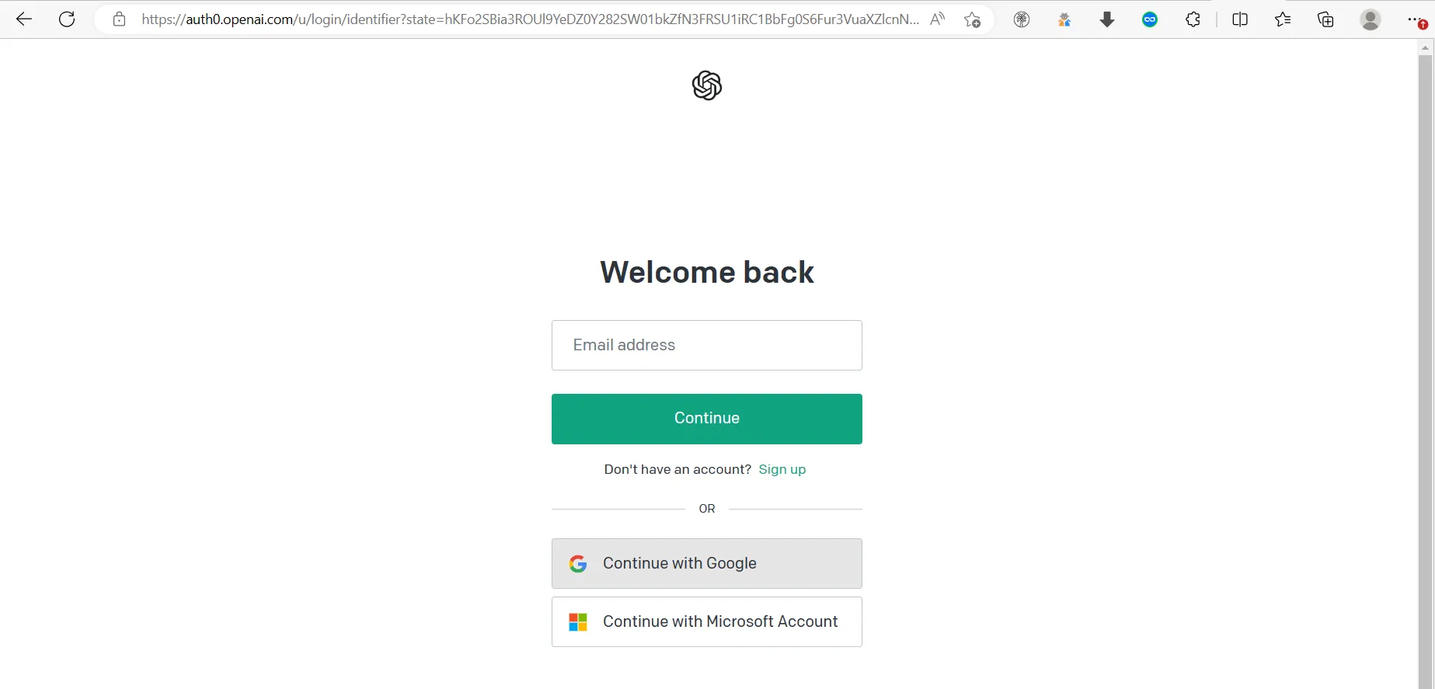Open the Read aloud icon
The image size is (1435, 689).
[x=938, y=19]
